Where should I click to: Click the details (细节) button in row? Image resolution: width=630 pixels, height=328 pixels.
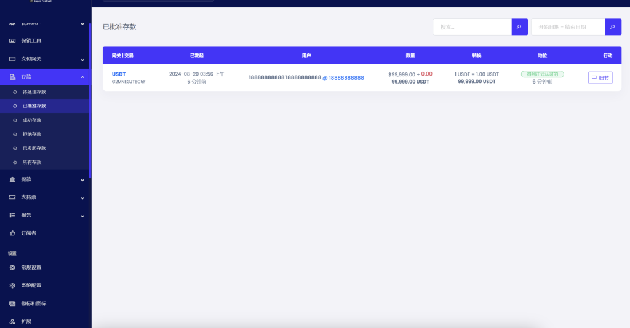click(600, 78)
